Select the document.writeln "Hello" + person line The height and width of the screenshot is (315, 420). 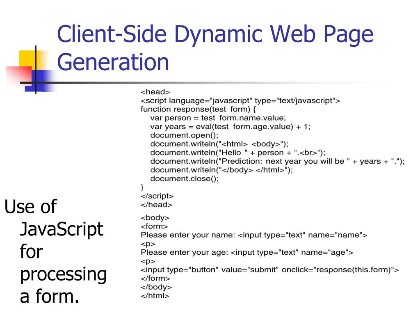point(238,153)
